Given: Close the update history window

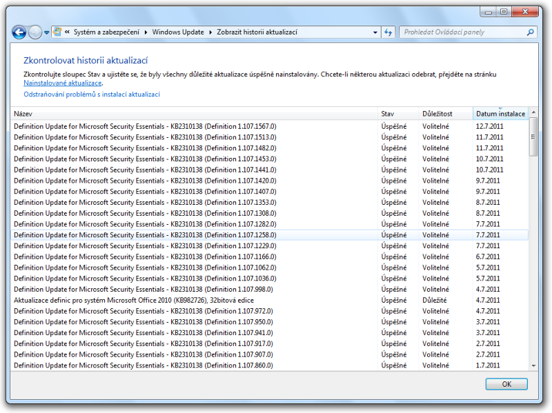Looking at the screenshot, I should (525, 12).
